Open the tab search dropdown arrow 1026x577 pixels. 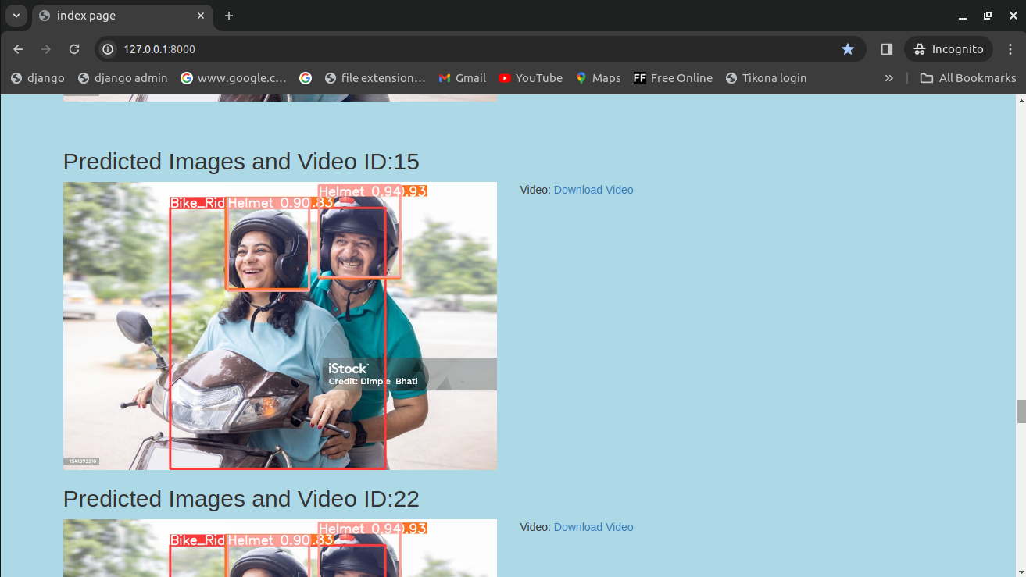tap(16, 16)
